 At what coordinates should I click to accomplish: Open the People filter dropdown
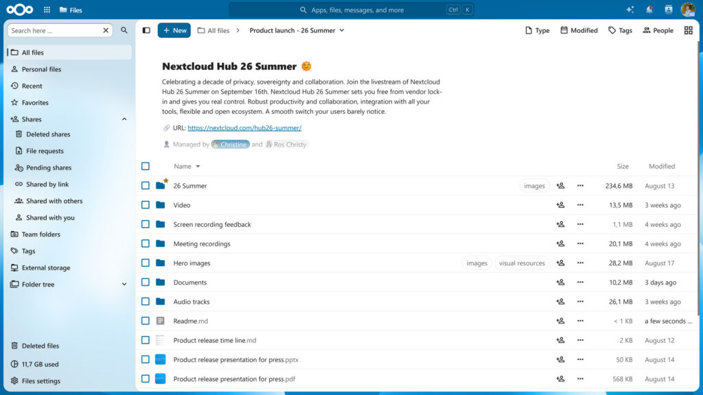658,30
